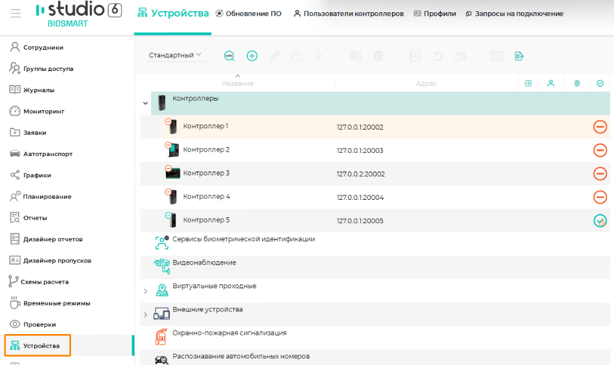Open Сотрудники in the sidebar
Image resolution: width=614 pixels, height=365 pixels.
43,47
